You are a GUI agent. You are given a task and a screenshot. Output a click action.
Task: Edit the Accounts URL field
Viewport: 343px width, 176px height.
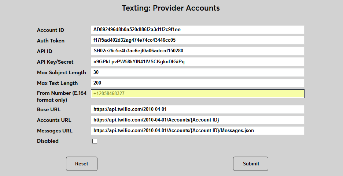tap(198, 120)
